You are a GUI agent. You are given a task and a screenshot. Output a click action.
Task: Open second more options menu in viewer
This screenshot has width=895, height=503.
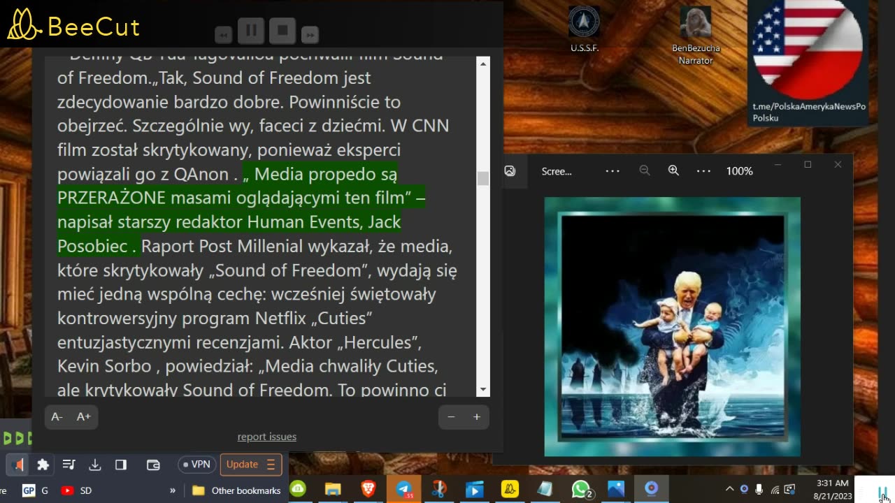[x=703, y=171]
